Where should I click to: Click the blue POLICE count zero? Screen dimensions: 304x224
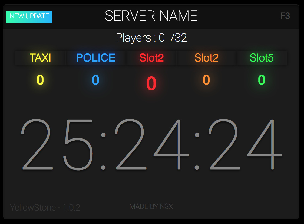[x=95, y=80]
